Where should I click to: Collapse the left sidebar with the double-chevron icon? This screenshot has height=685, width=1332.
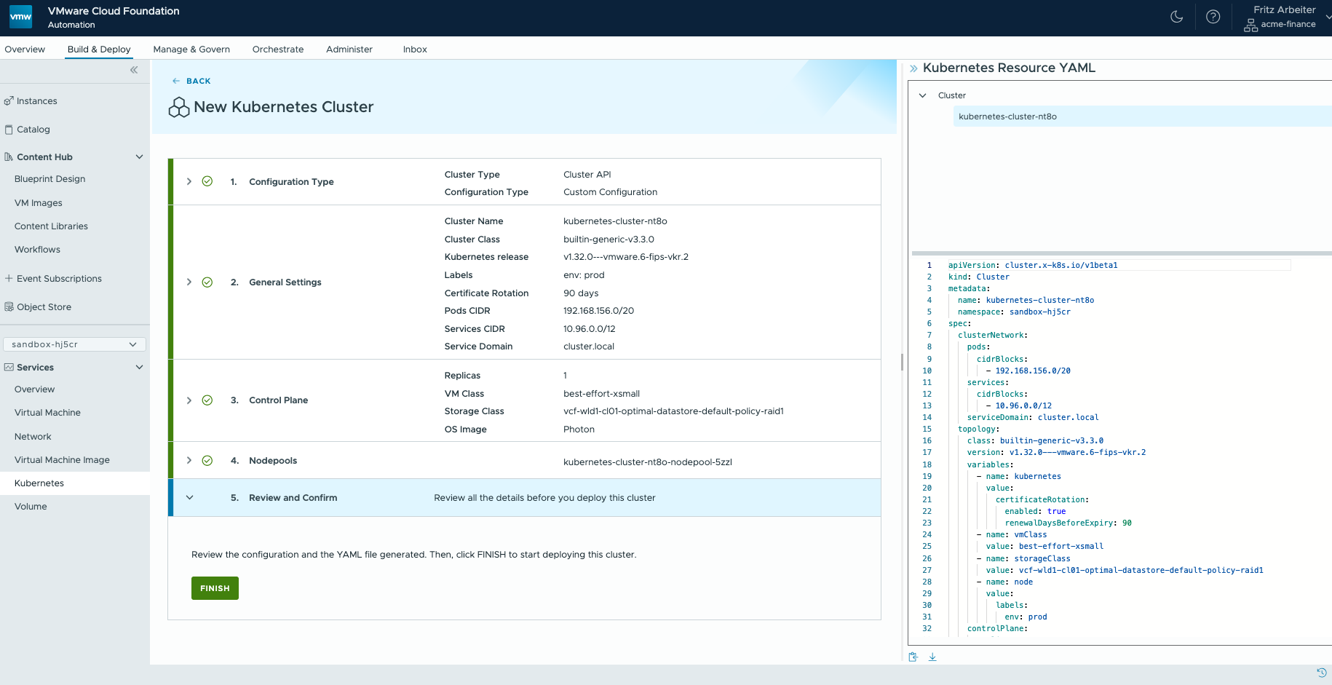134,70
